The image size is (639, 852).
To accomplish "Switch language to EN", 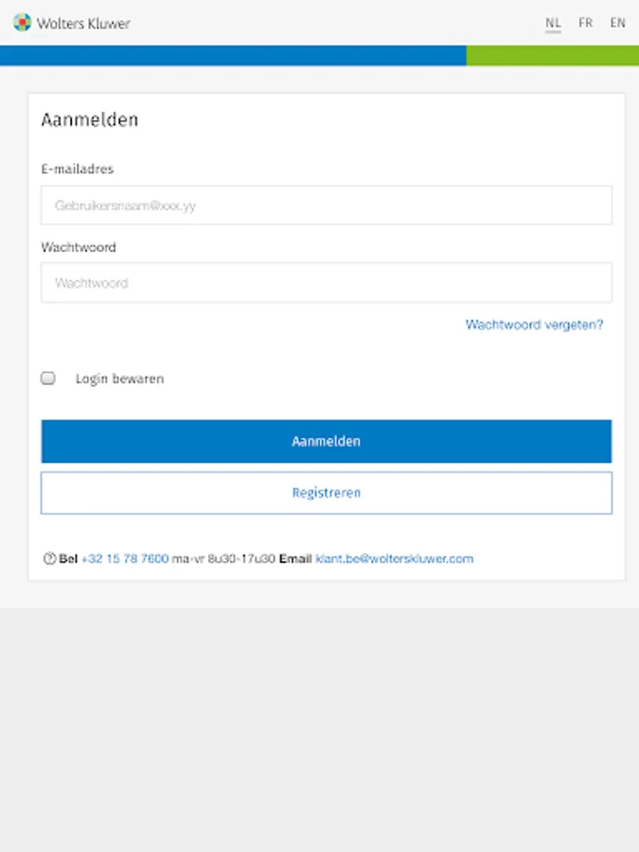I will coord(617,23).
